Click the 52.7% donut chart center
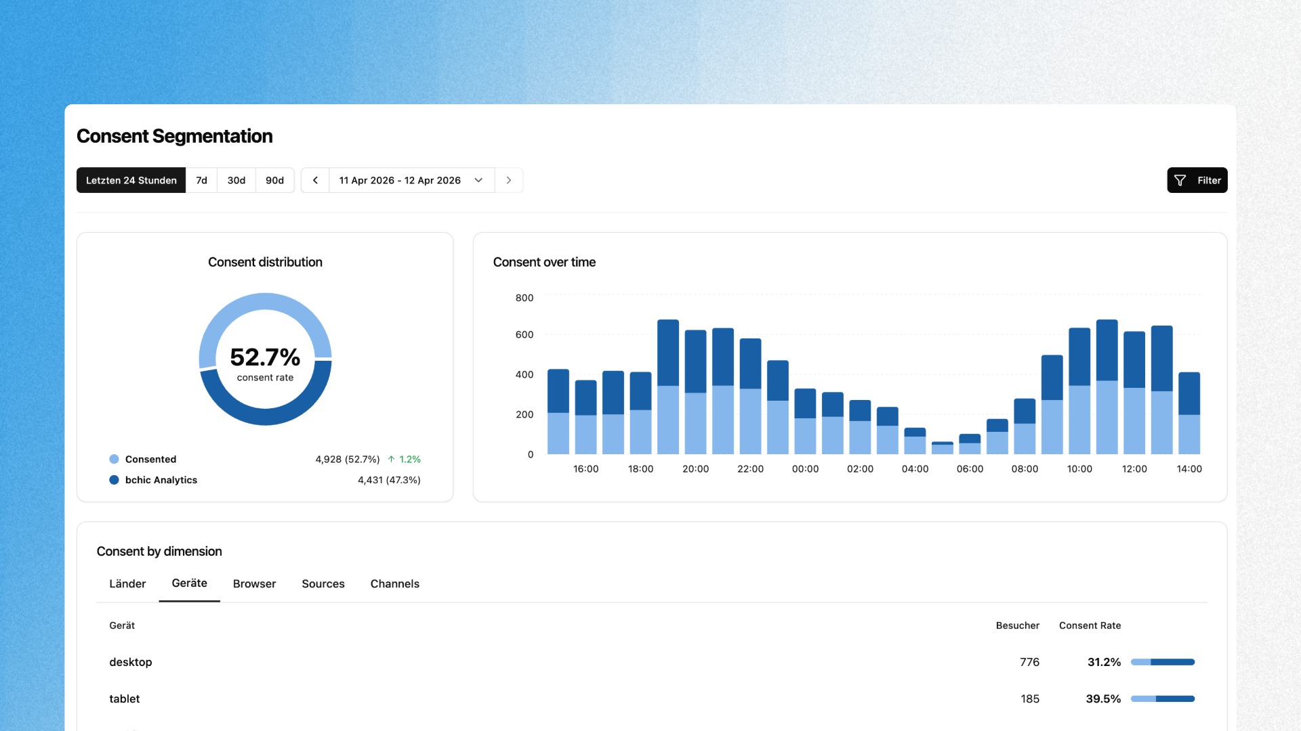The height and width of the screenshot is (731, 1301). coord(265,357)
